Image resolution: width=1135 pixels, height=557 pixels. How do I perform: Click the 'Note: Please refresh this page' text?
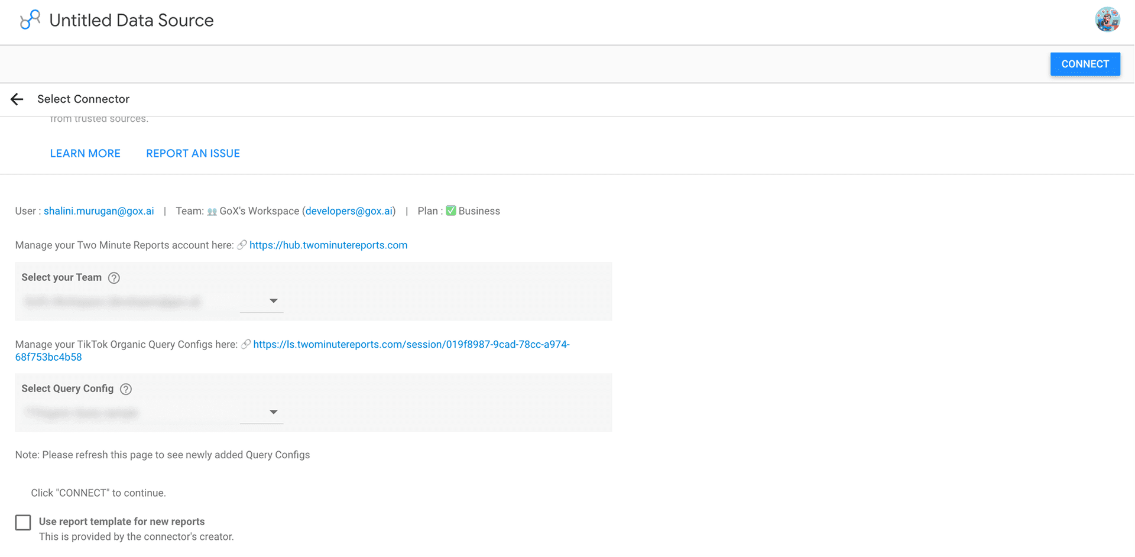coord(163,455)
